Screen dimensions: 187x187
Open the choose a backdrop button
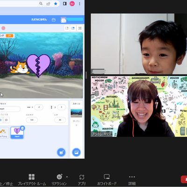point(76,152)
